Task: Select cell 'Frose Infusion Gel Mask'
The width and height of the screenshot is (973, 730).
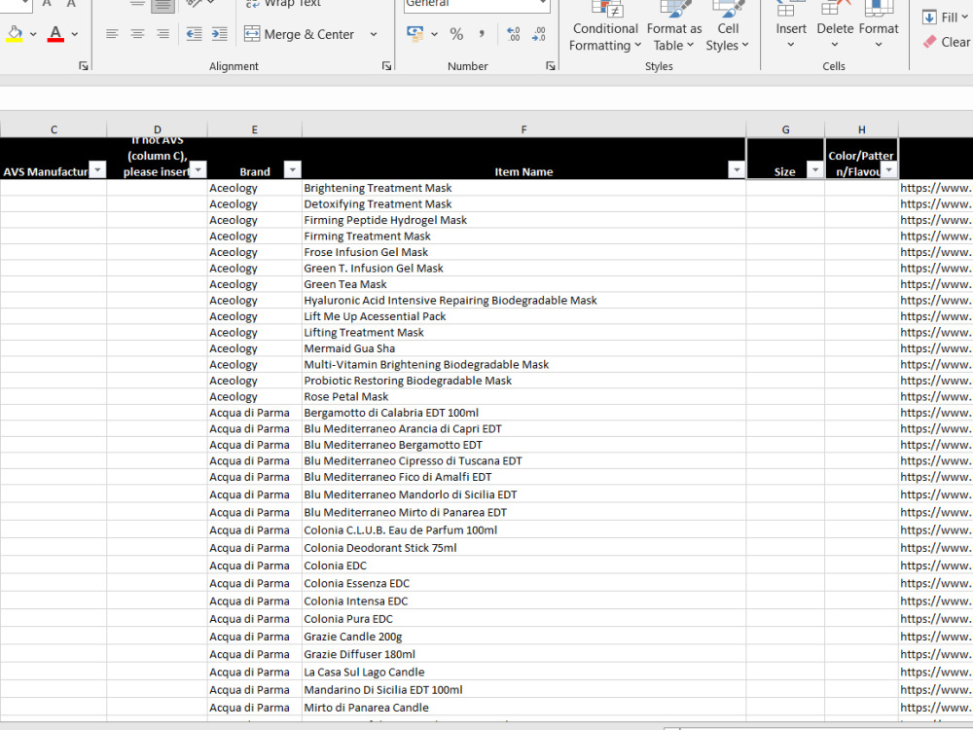Action: (x=523, y=253)
